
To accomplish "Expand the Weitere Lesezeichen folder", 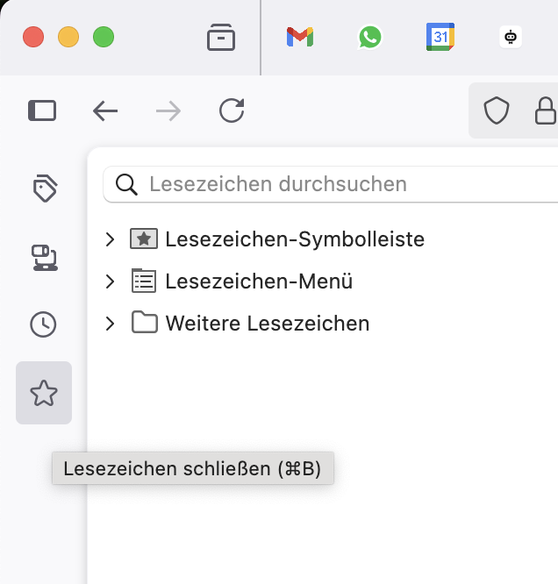I will [110, 324].
